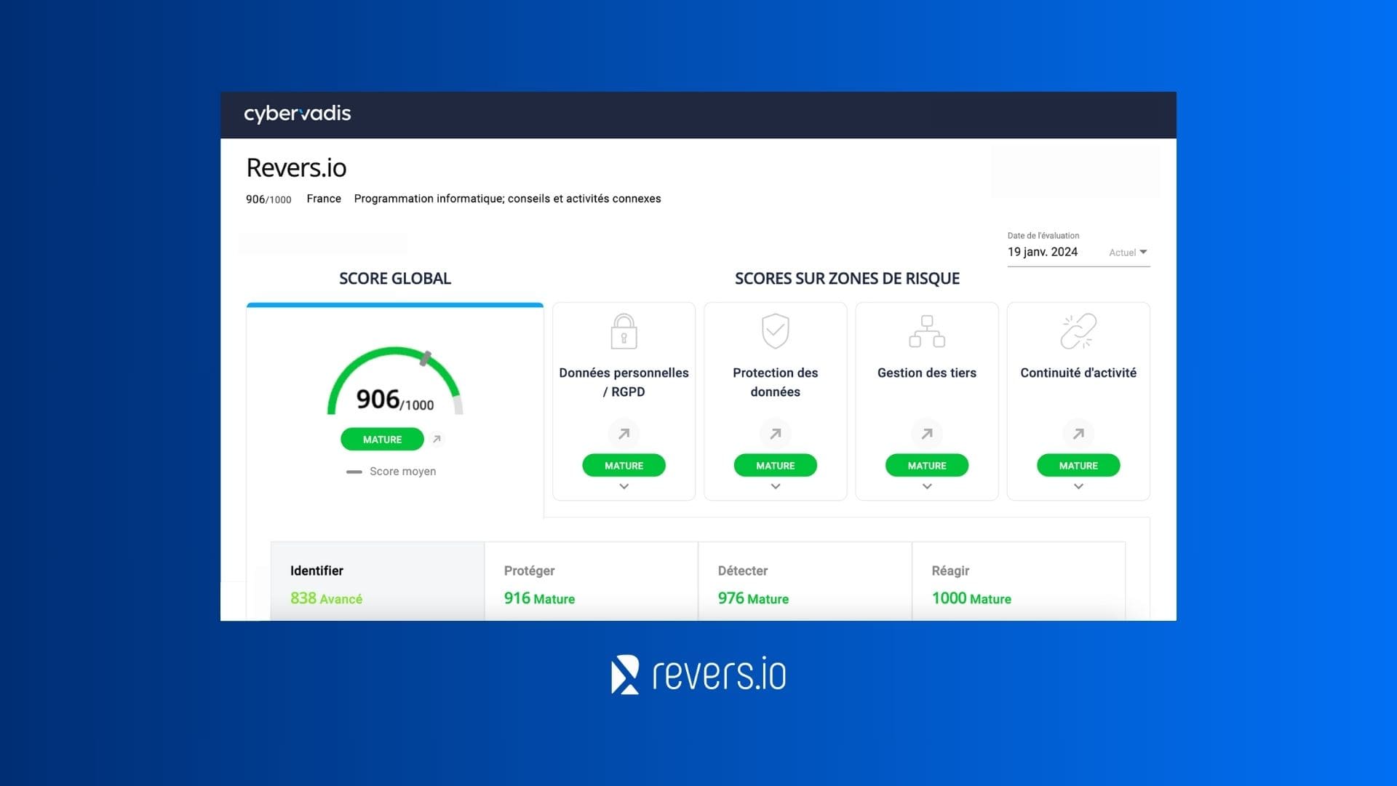The image size is (1397, 786).
Task: Select the Identifier tab
Action: coord(378,581)
